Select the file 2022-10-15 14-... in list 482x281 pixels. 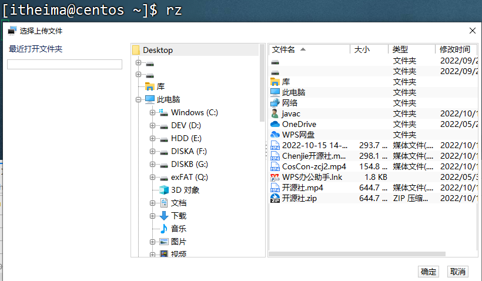[x=315, y=145]
